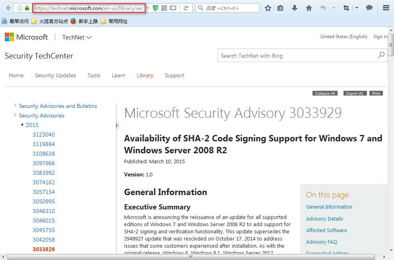Open dropdown next to undo arrow icon
This screenshot has width=394, height=260.
point(334,8)
